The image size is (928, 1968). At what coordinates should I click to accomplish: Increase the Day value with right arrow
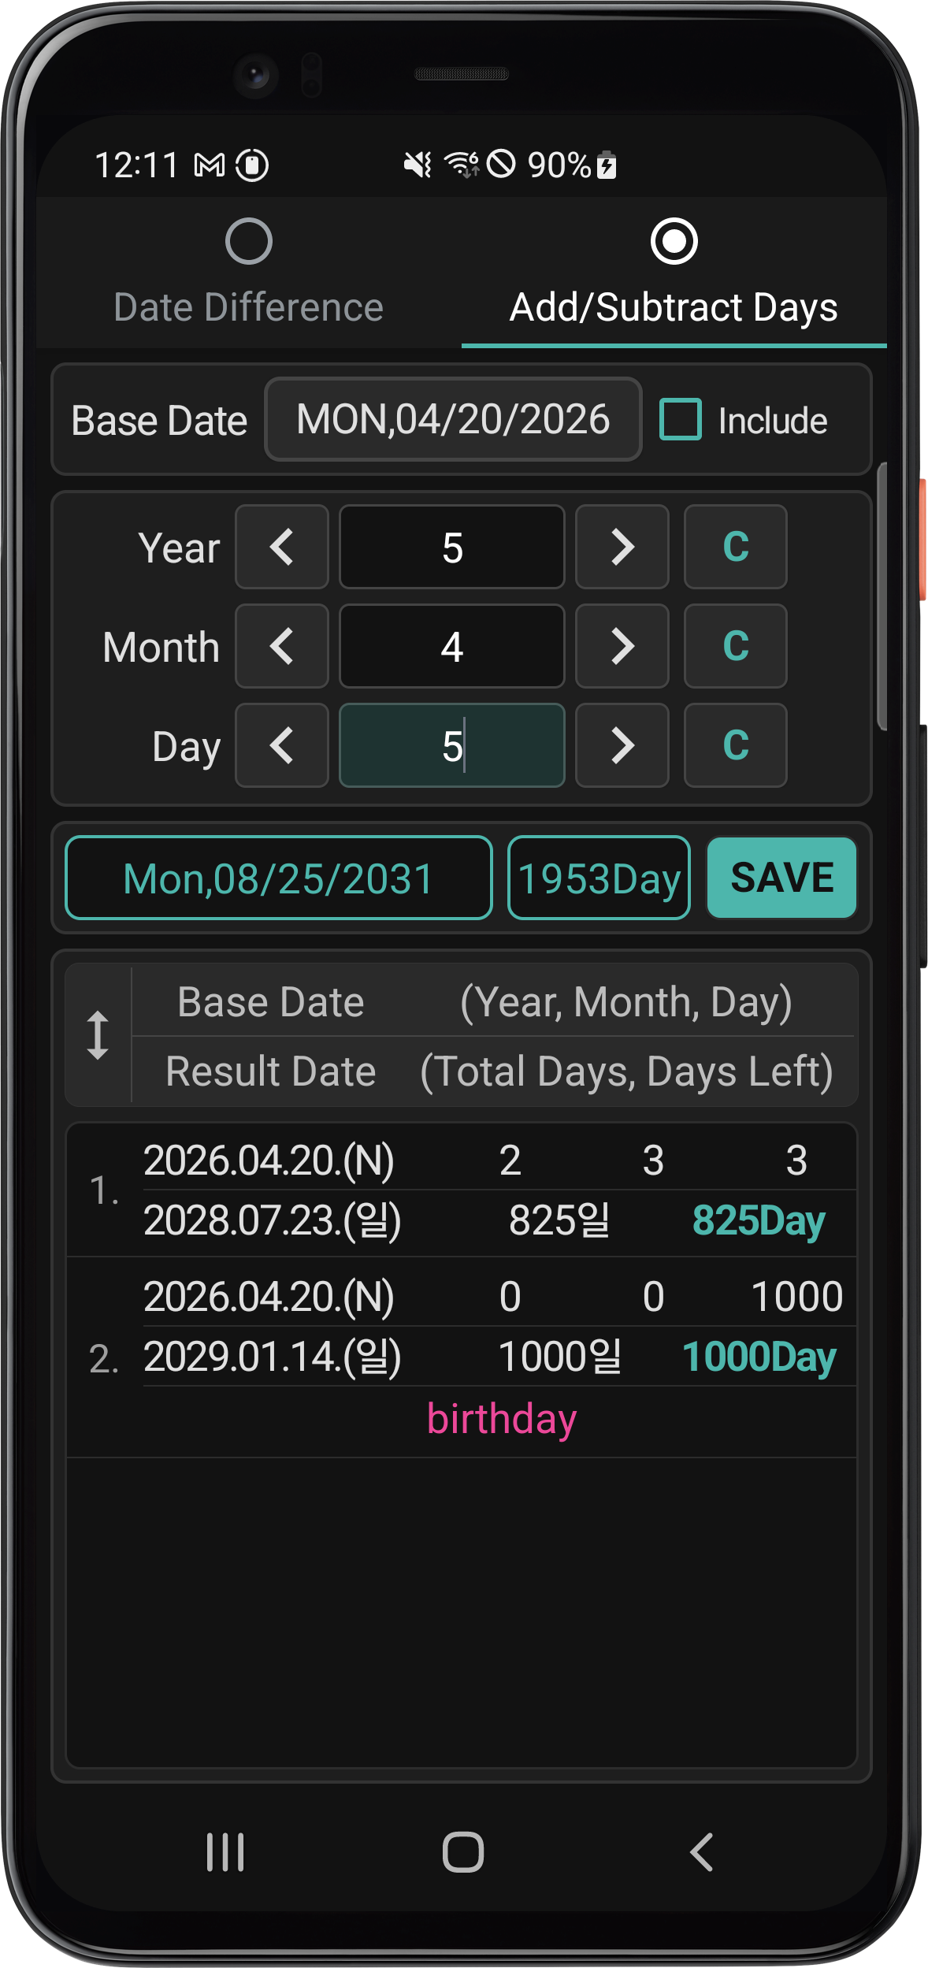coord(622,745)
